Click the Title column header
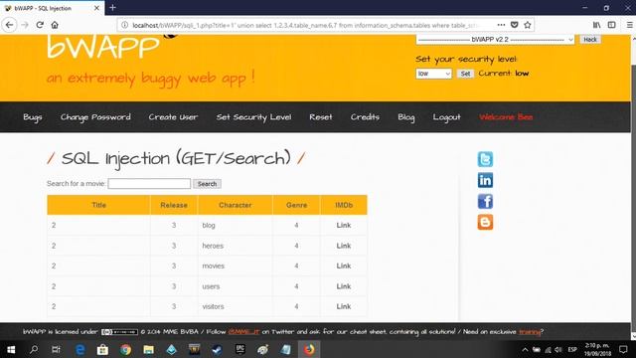636x358 pixels. (98, 205)
